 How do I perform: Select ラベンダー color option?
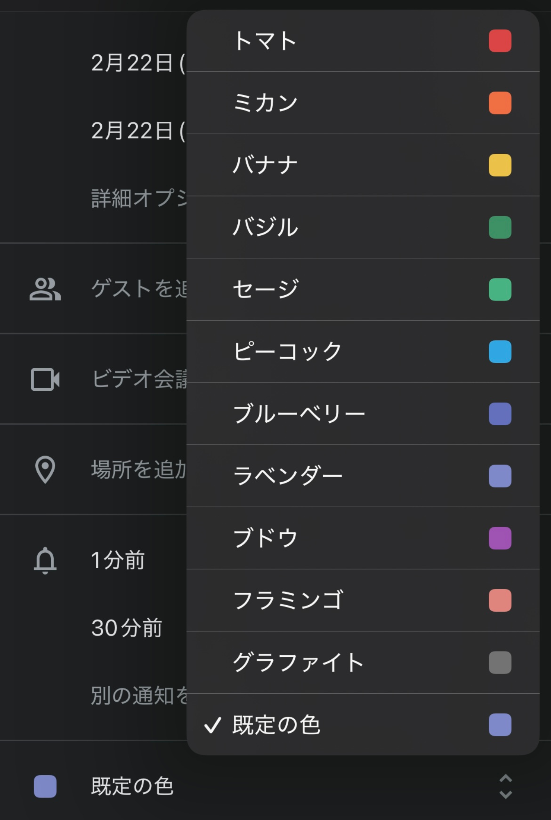pos(362,476)
